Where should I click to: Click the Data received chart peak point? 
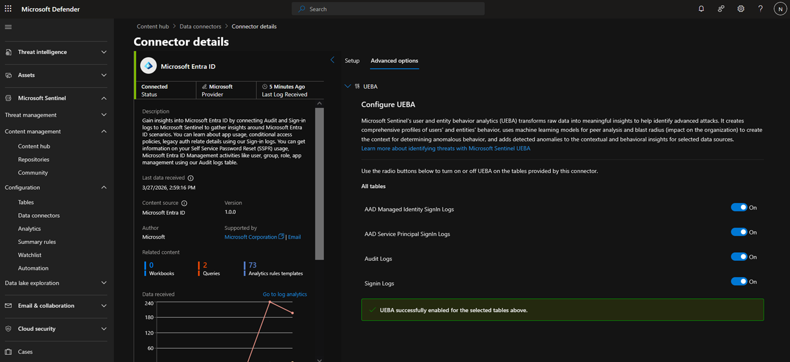(269, 302)
